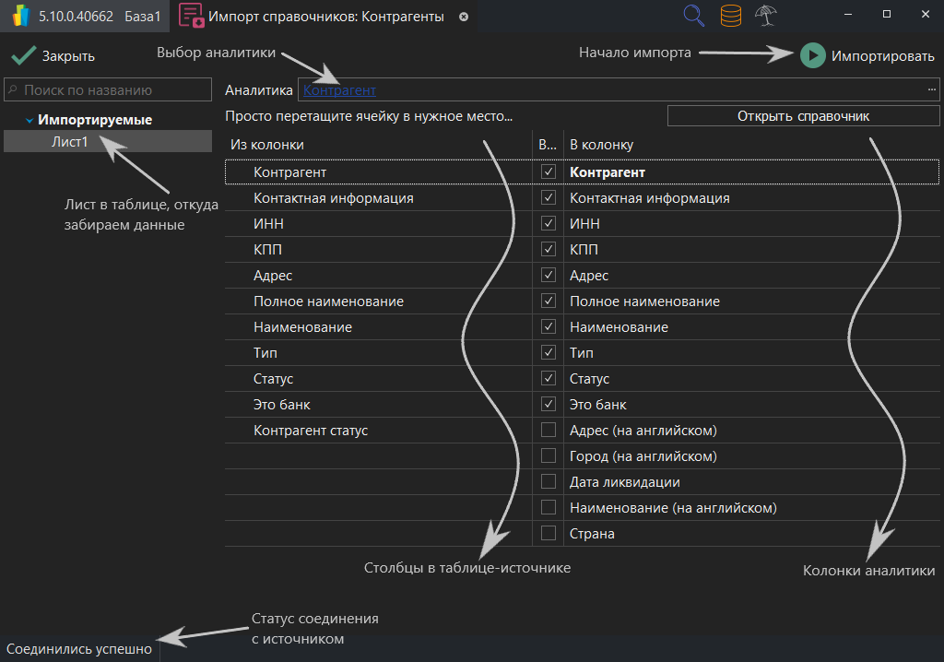944x662 pixels.
Task: Click the orange database icon in the titlebar
Action: pos(730,16)
